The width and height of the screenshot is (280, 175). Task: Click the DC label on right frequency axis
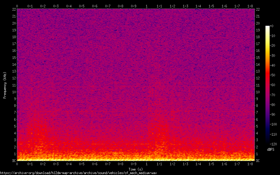(x=258, y=161)
